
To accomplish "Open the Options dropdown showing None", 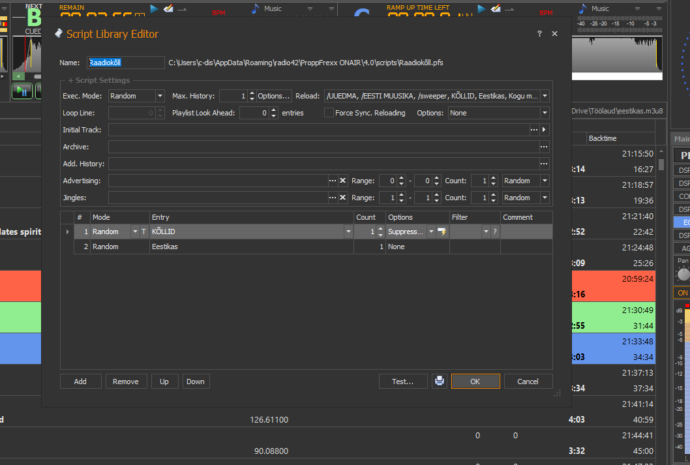I will coord(545,113).
